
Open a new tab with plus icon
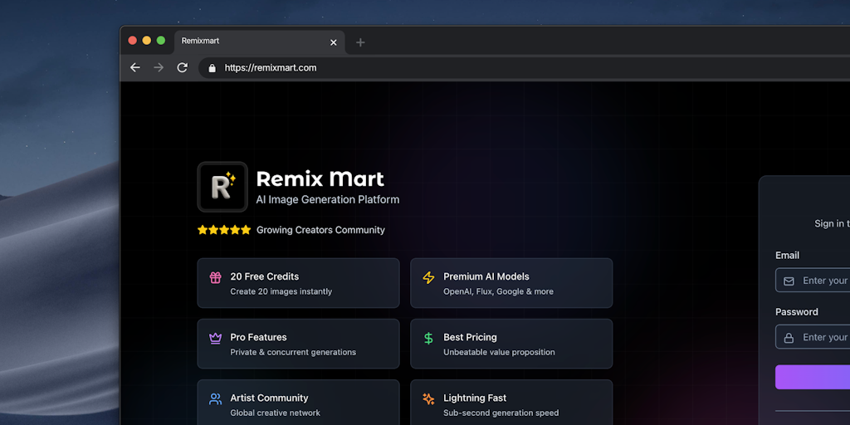coord(360,42)
